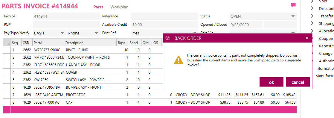Click the Back Order dialog box icon
This screenshot has width=334, height=118.
tap(168, 38)
